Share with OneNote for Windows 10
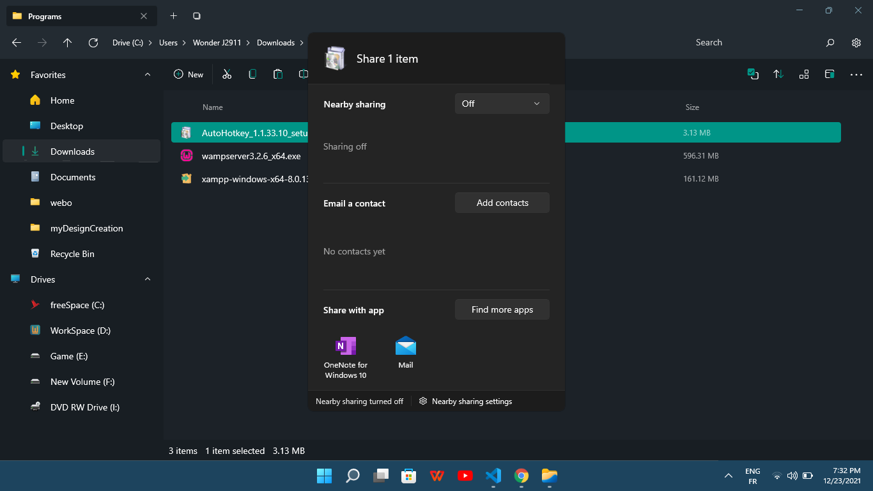The height and width of the screenshot is (491, 873). pyautogui.click(x=346, y=357)
